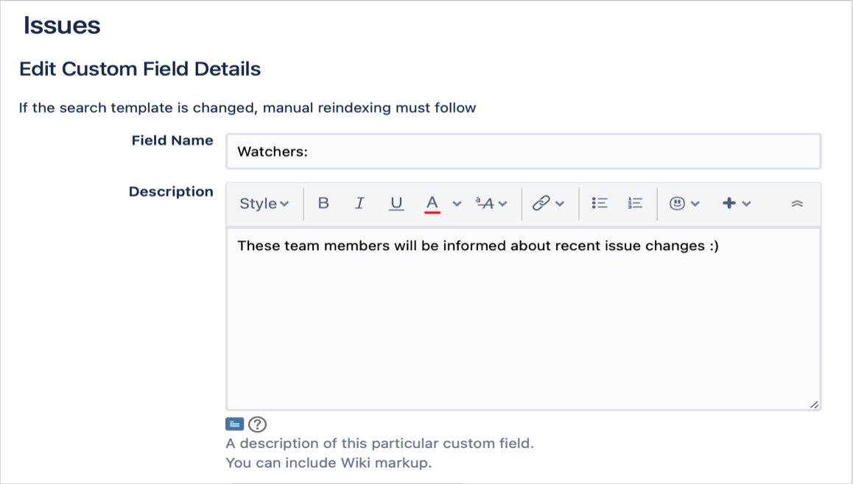Click the plus insert-other icon

pos(729,203)
